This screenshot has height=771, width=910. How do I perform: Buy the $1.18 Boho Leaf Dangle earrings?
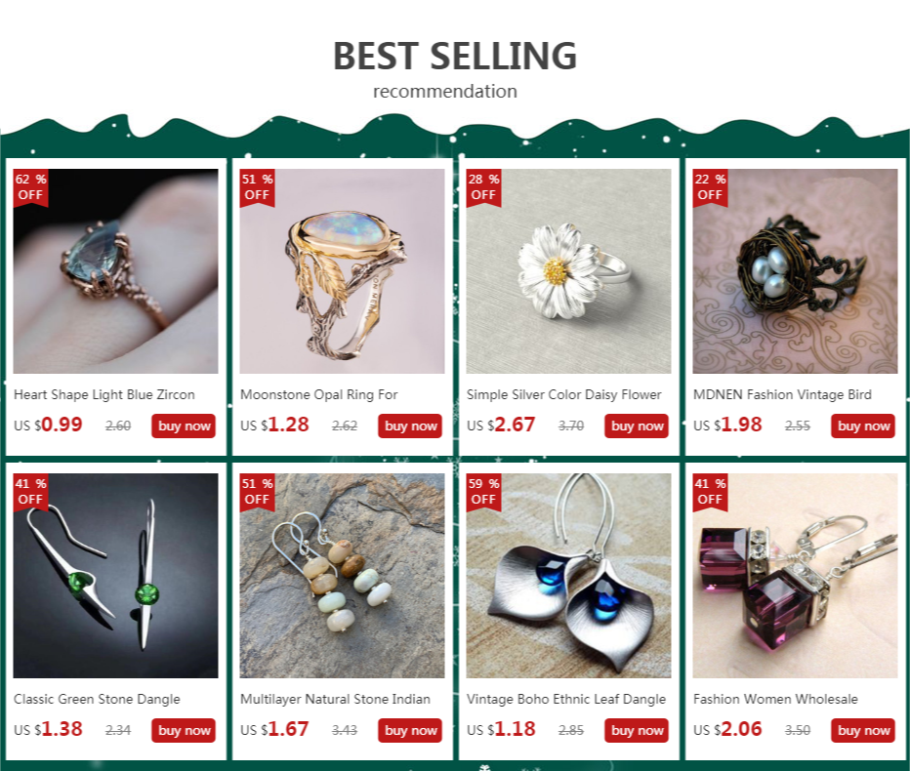click(636, 730)
